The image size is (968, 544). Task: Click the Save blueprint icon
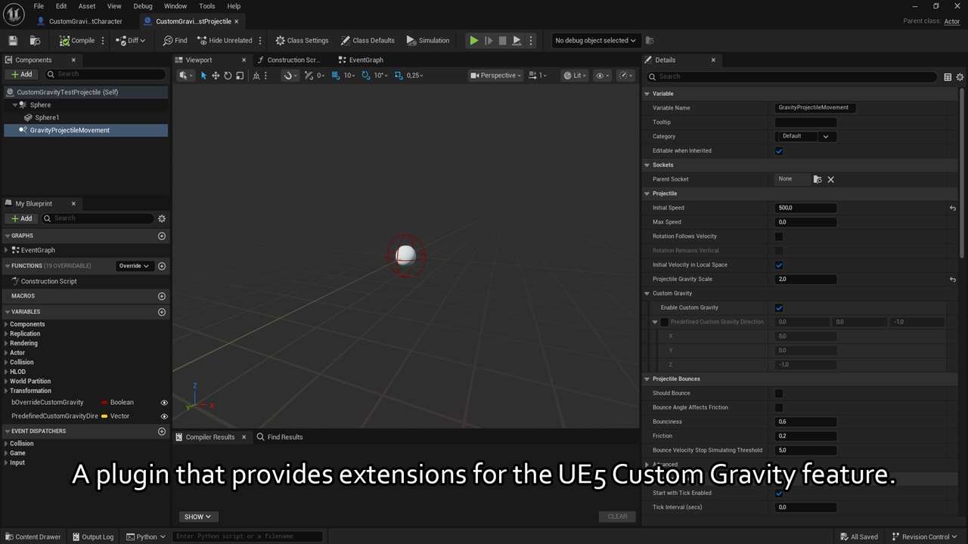13,41
